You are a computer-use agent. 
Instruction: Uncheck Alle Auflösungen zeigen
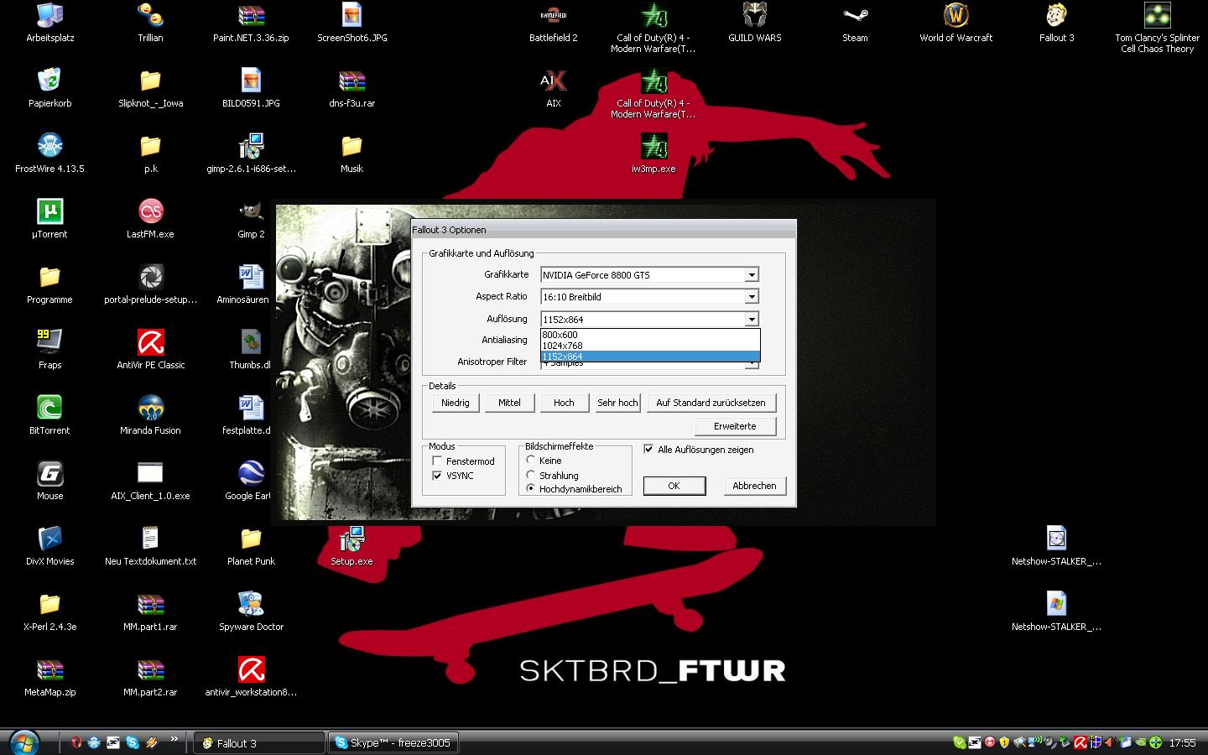tap(648, 450)
